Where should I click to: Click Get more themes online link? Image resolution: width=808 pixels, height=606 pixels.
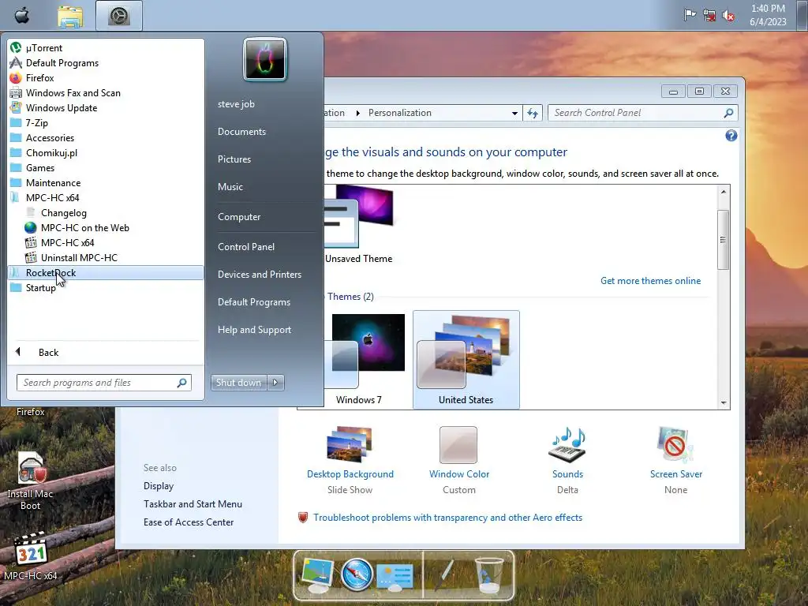tap(650, 281)
